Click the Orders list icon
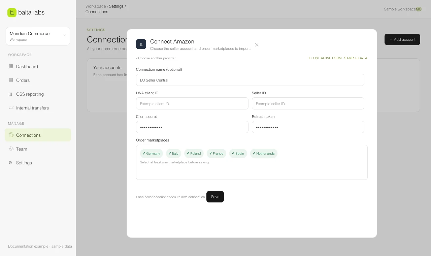This screenshot has width=431, height=256. 11,80
